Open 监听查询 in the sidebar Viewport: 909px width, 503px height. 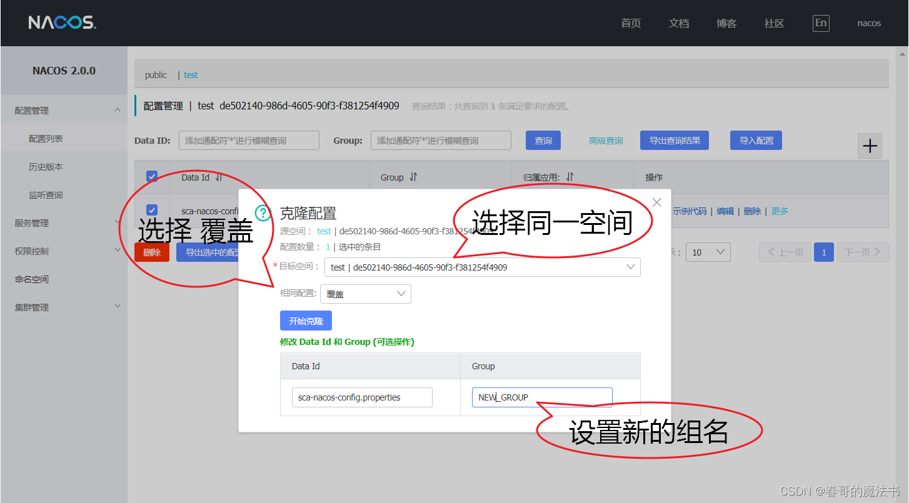point(46,195)
